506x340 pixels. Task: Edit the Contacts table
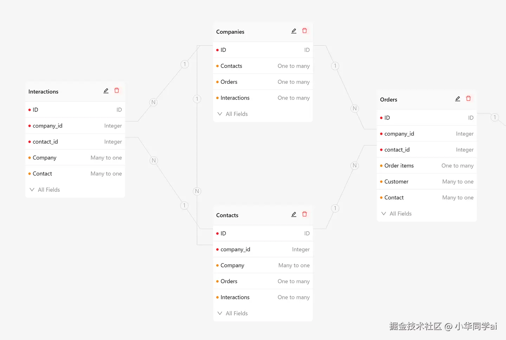coord(294,215)
